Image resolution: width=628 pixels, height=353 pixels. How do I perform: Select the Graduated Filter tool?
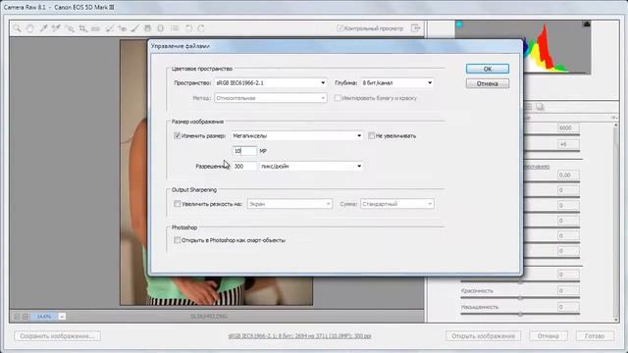(x=148, y=28)
